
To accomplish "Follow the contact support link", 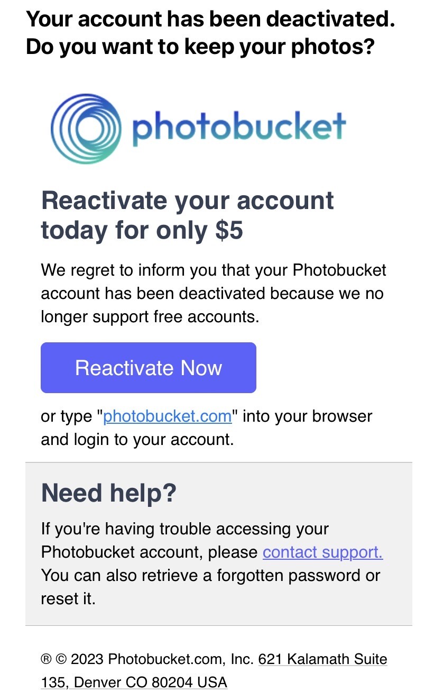I will [x=322, y=552].
